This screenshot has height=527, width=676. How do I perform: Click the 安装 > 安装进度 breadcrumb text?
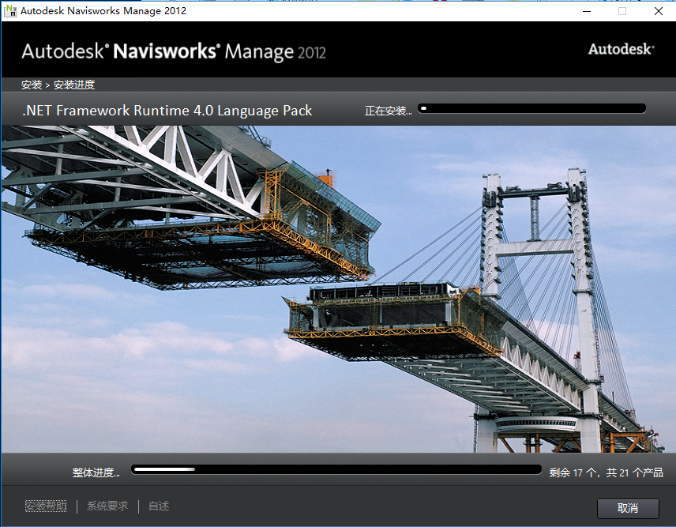tap(58, 85)
